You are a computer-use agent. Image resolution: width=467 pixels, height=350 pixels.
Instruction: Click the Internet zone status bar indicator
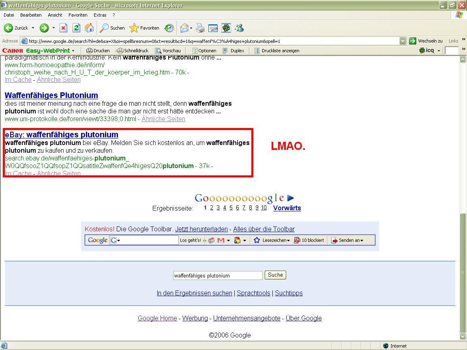(x=395, y=346)
